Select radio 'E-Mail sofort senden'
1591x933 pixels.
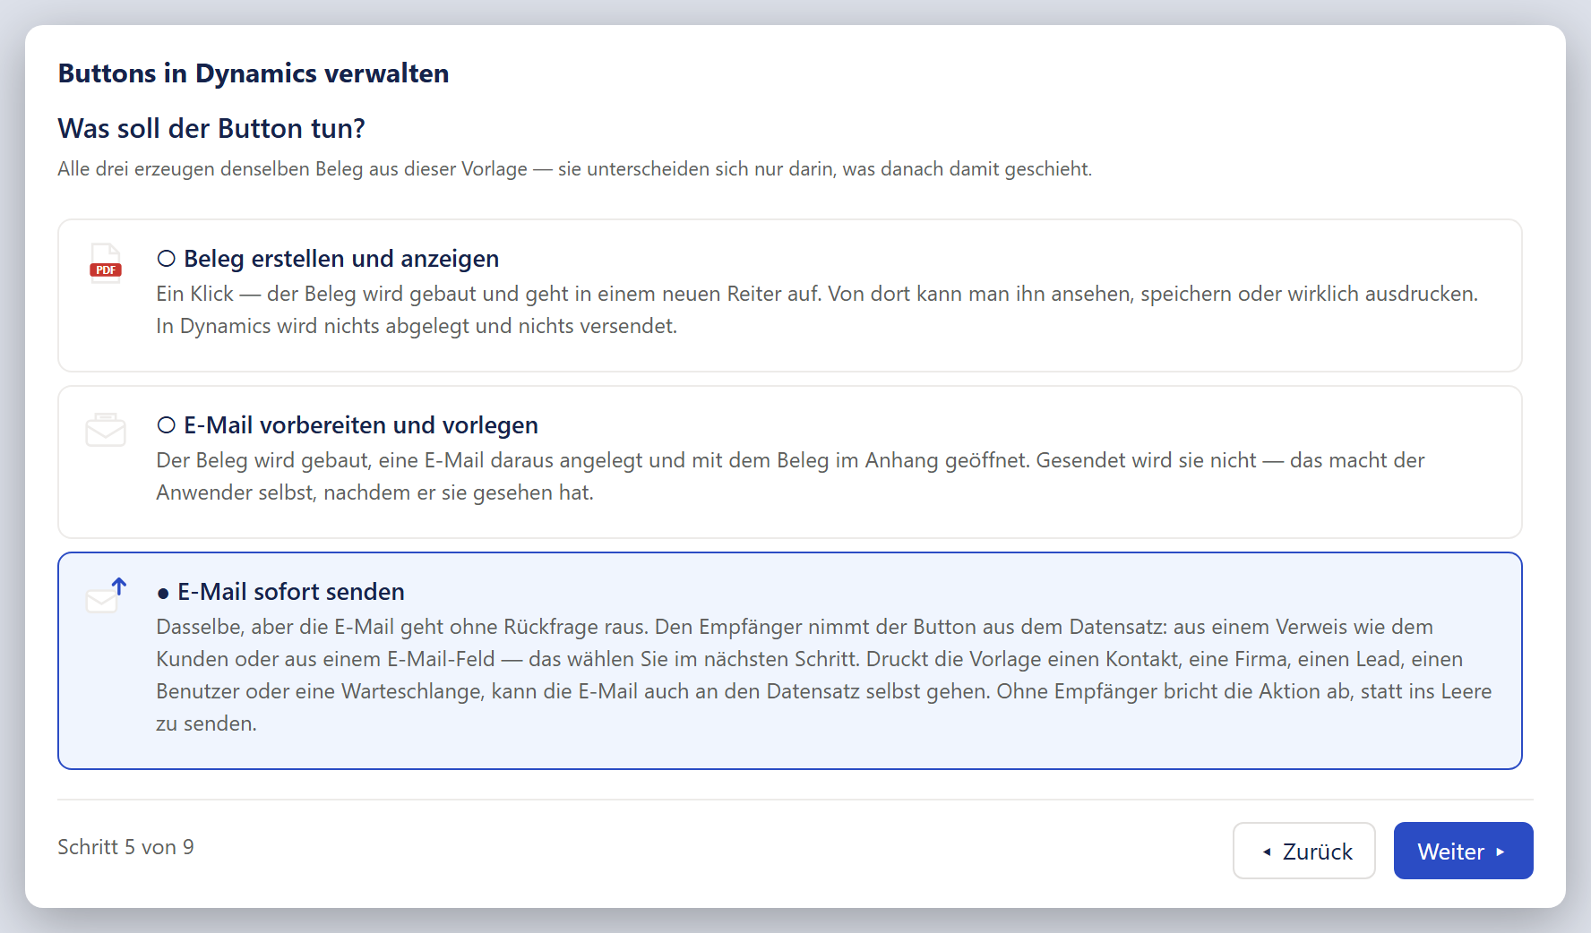coord(163,593)
